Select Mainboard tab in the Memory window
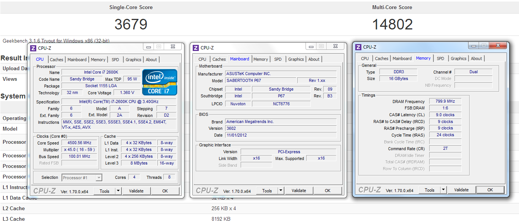This screenshot has width=519, height=223. [402, 58]
